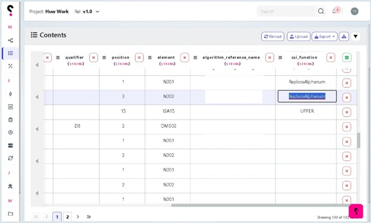Click the qualifier column drag handle

[x=58, y=58]
